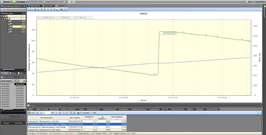266x135 pixels.
Task: Click the 'XML' export button
Action: point(95,113)
